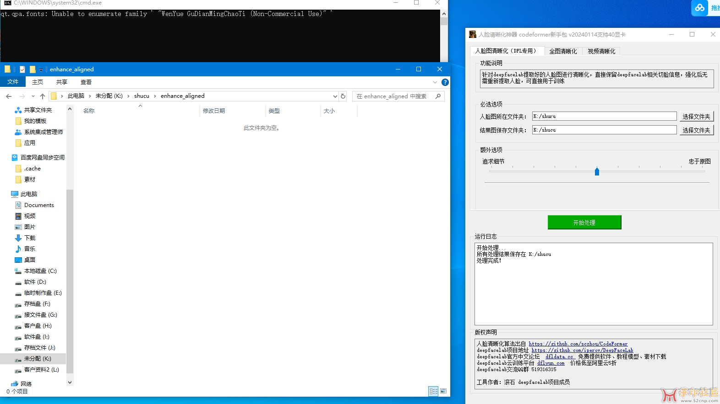Click 选择文件夹 for 结果图保存文件夹
This screenshot has width=720, height=404.
click(x=696, y=130)
